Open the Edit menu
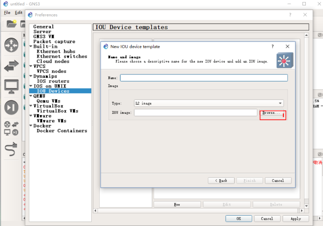 point(19,13)
